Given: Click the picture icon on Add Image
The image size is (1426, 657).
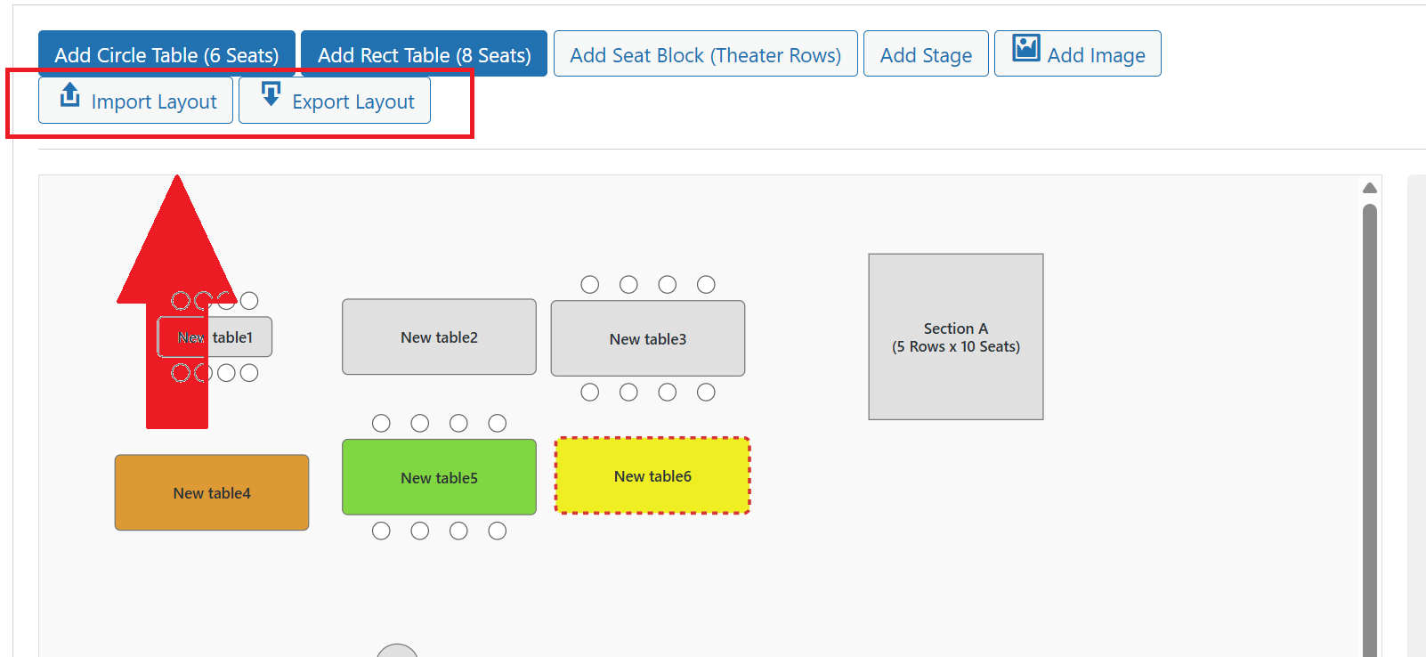Looking at the screenshot, I should coord(1026,49).
